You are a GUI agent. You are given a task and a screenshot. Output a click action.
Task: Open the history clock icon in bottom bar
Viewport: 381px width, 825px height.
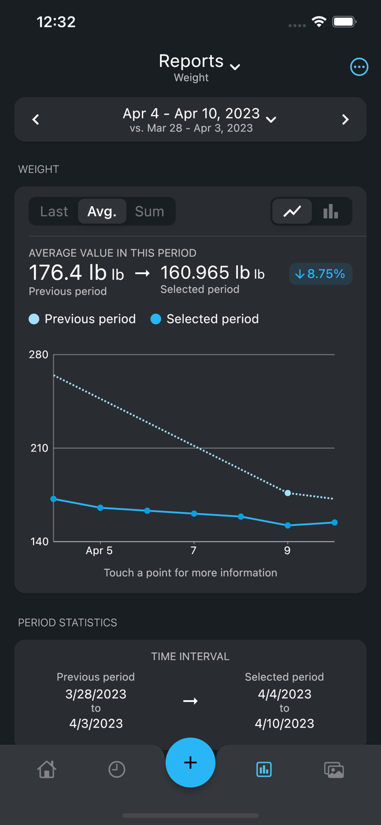coord(117,769)
